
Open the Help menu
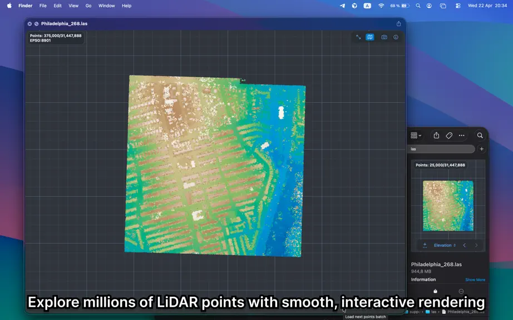126,6
